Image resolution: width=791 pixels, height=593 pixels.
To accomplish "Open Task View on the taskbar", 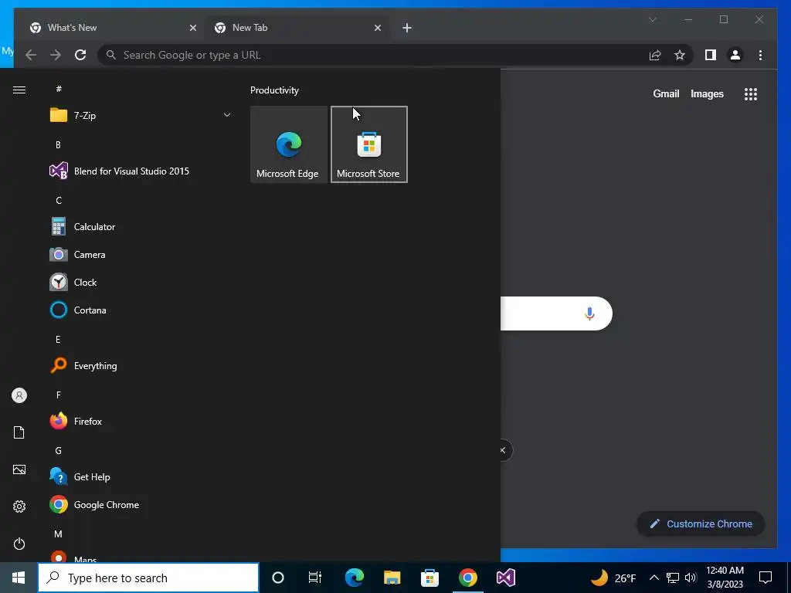I will click(315, 578).
